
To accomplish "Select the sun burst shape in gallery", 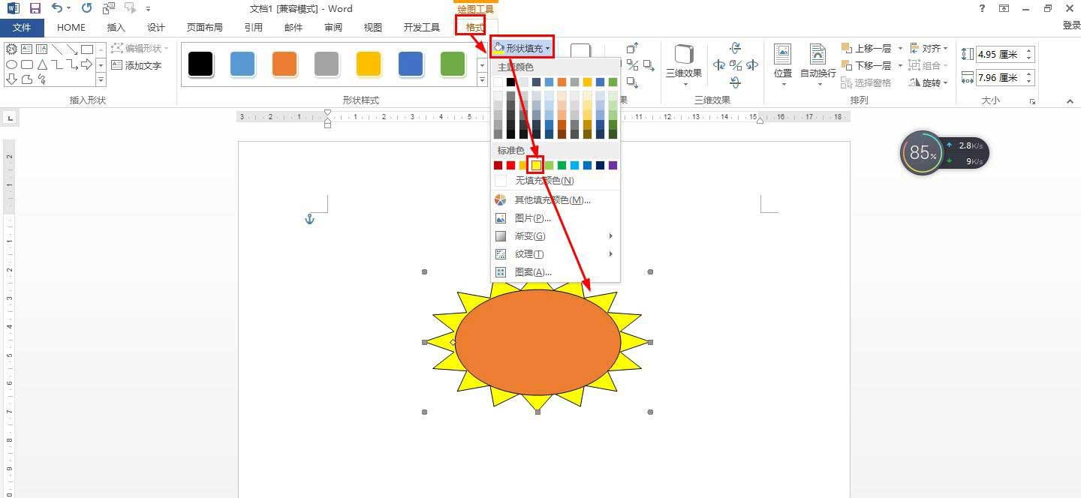I will point(11,49).
